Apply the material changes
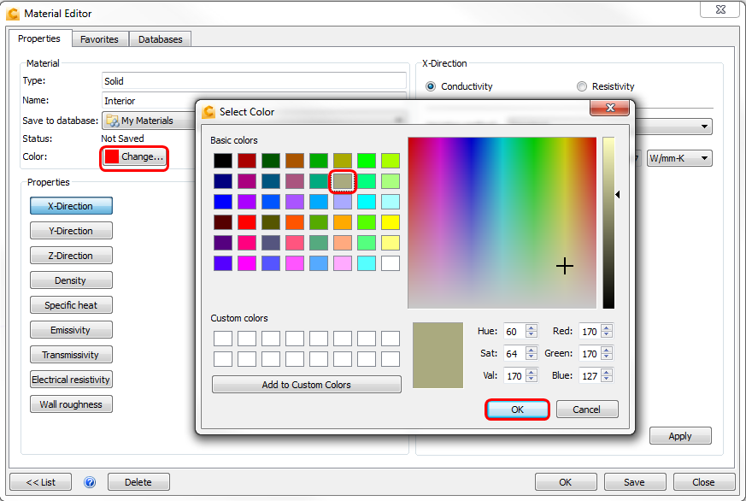Viewport: 746px width, 501px height. click(x=679, y=435)
